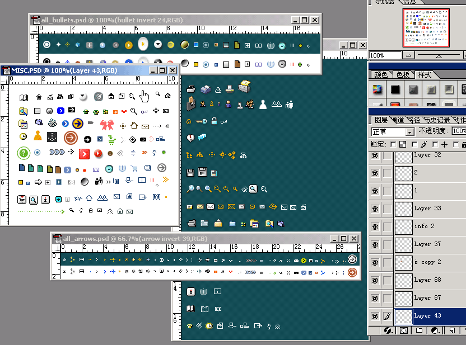The image size is (466, 345).
Task: Select layer 'Layer 87' in Layers panel
Action: pos(430,298)
